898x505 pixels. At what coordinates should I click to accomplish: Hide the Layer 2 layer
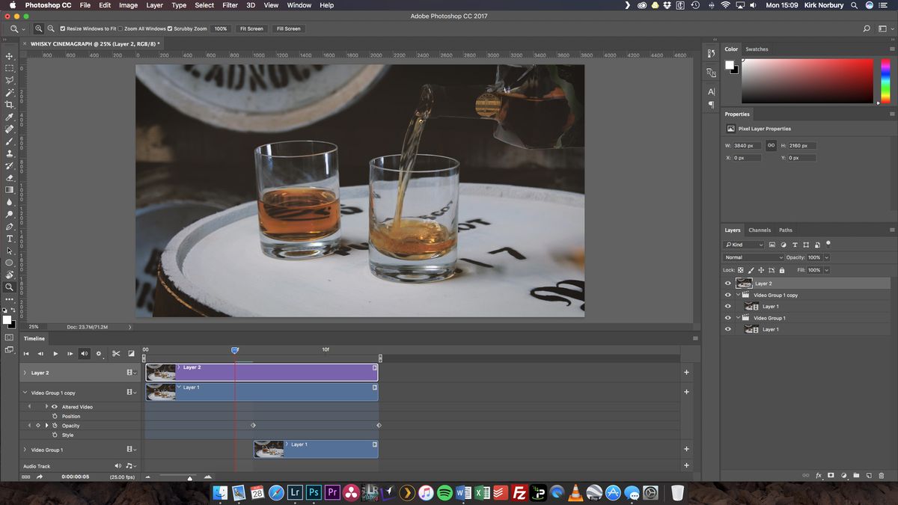point(727,283)
